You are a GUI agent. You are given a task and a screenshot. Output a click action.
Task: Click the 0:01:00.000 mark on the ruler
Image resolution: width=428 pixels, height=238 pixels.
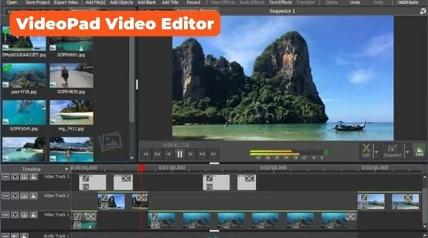point(172,168)
